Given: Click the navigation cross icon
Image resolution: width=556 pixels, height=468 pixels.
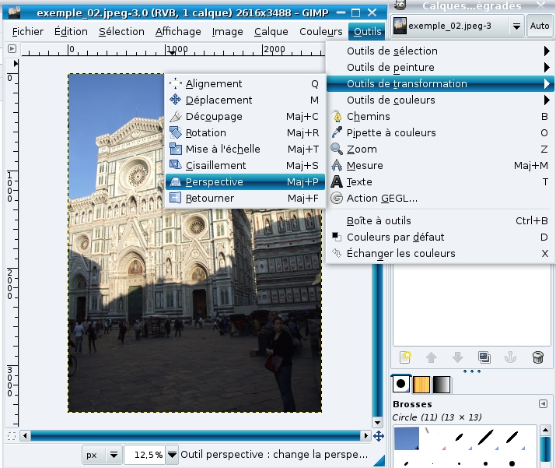Looking at the screenshot, I should pos(379,436).
